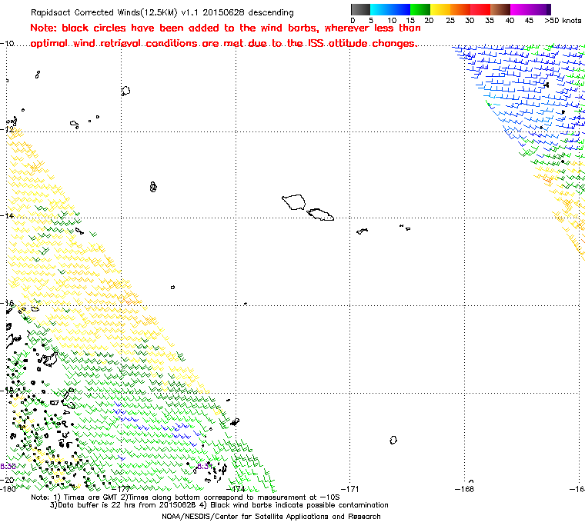Click the Upolu island outline east of Savai'i

tap(320, 215)
